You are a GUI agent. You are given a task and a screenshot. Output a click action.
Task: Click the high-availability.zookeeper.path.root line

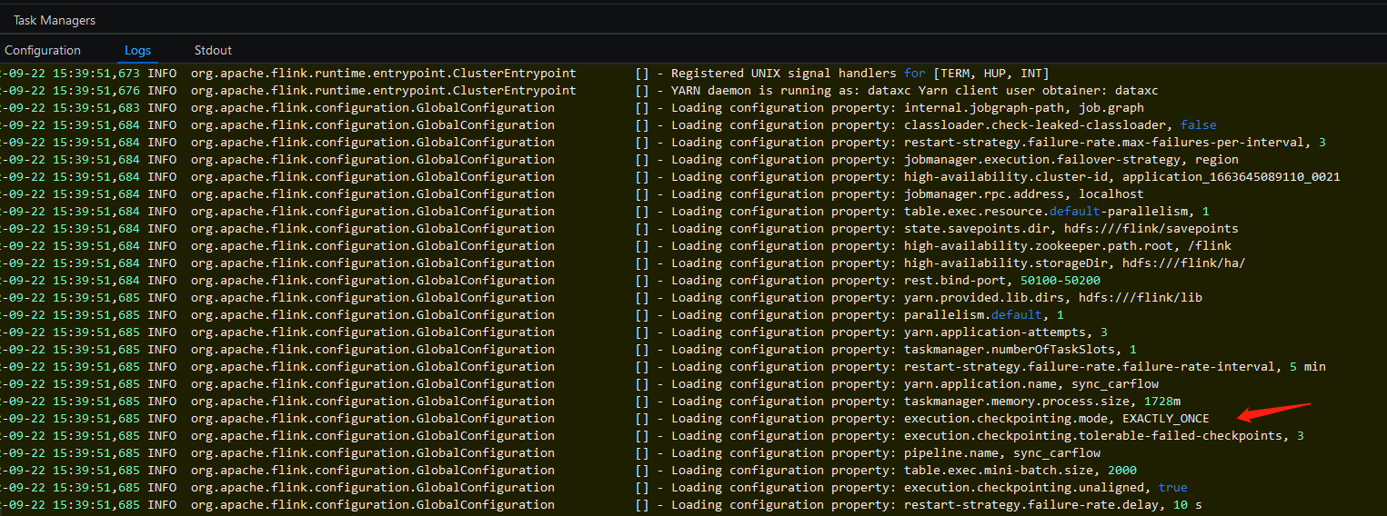(616, 246)
